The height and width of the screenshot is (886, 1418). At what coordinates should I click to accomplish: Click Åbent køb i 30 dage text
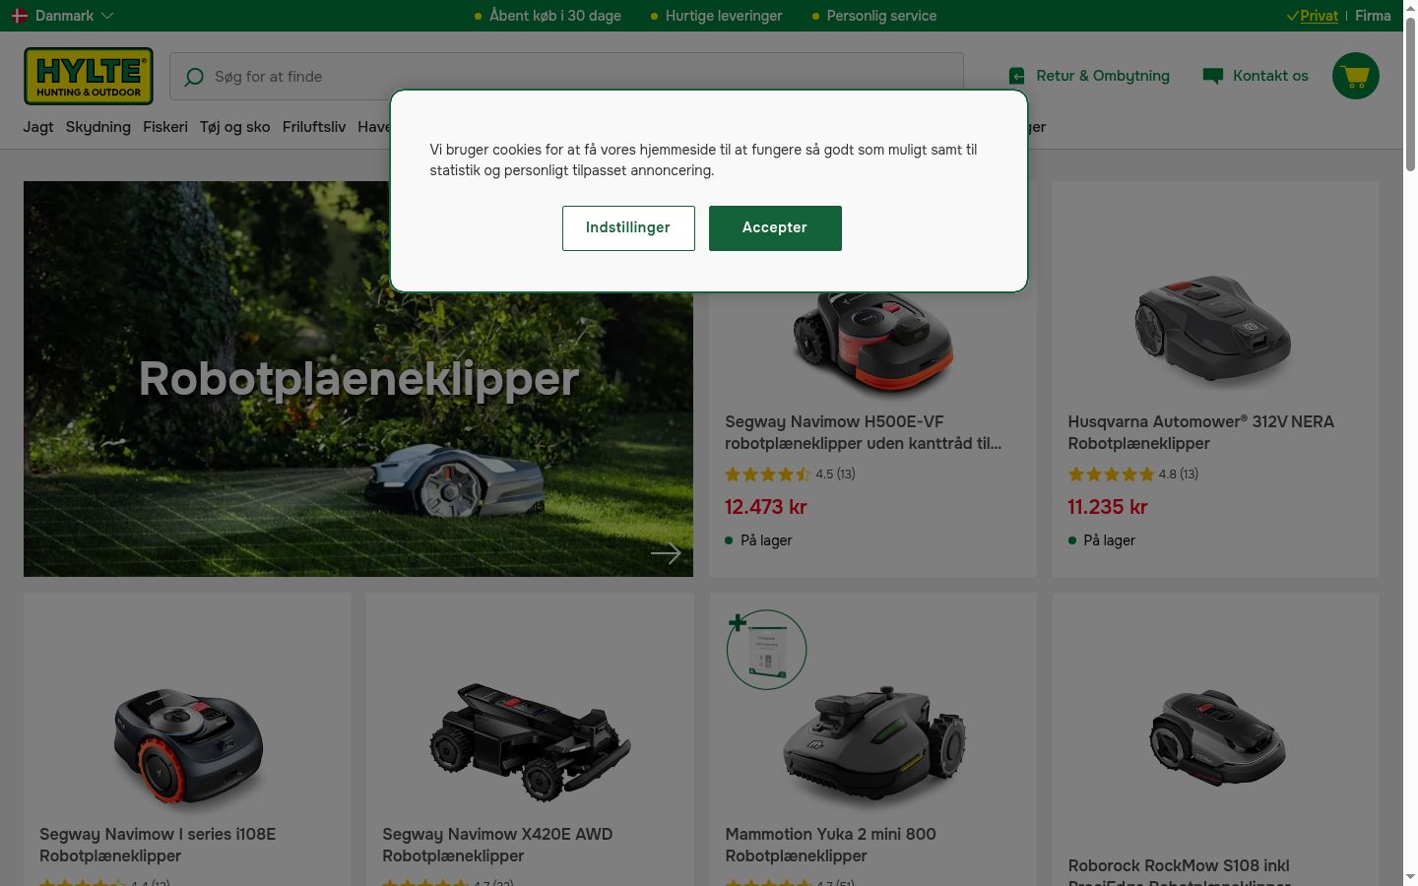(555, 16)
